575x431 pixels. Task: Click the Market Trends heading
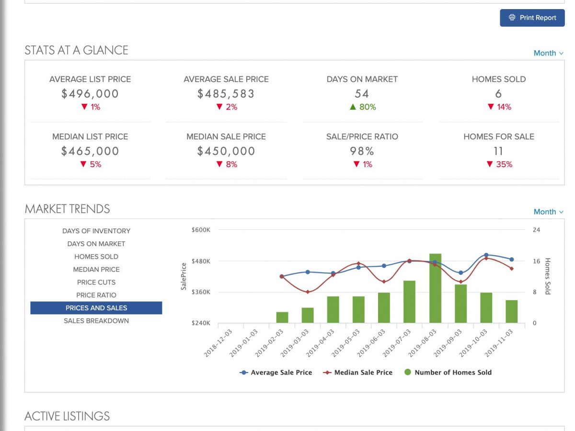pyautogui.click(x=67, y=209)
